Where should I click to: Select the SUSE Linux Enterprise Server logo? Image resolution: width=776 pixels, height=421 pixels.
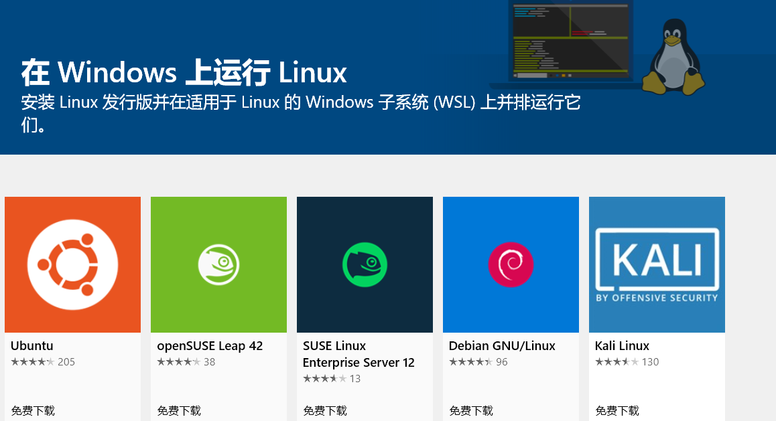click(365, 265)
